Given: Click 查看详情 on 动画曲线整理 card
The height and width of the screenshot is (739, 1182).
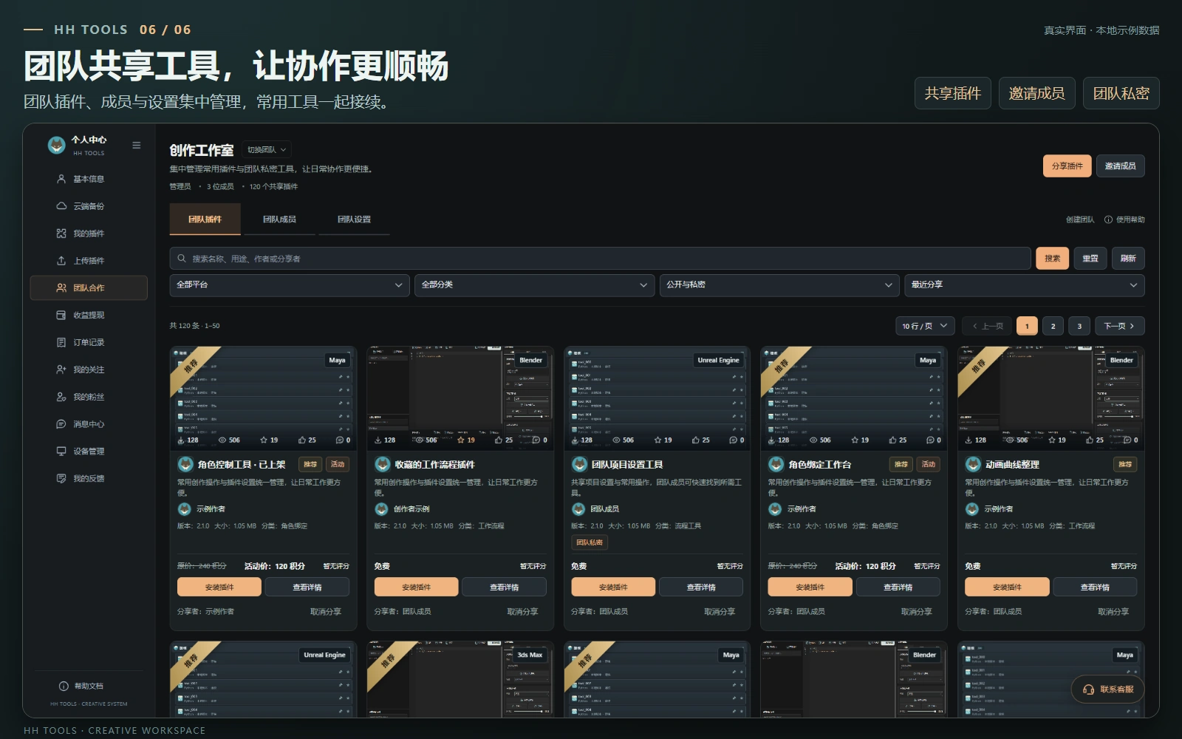Looking at the screenshot, I should (1095, 588).
